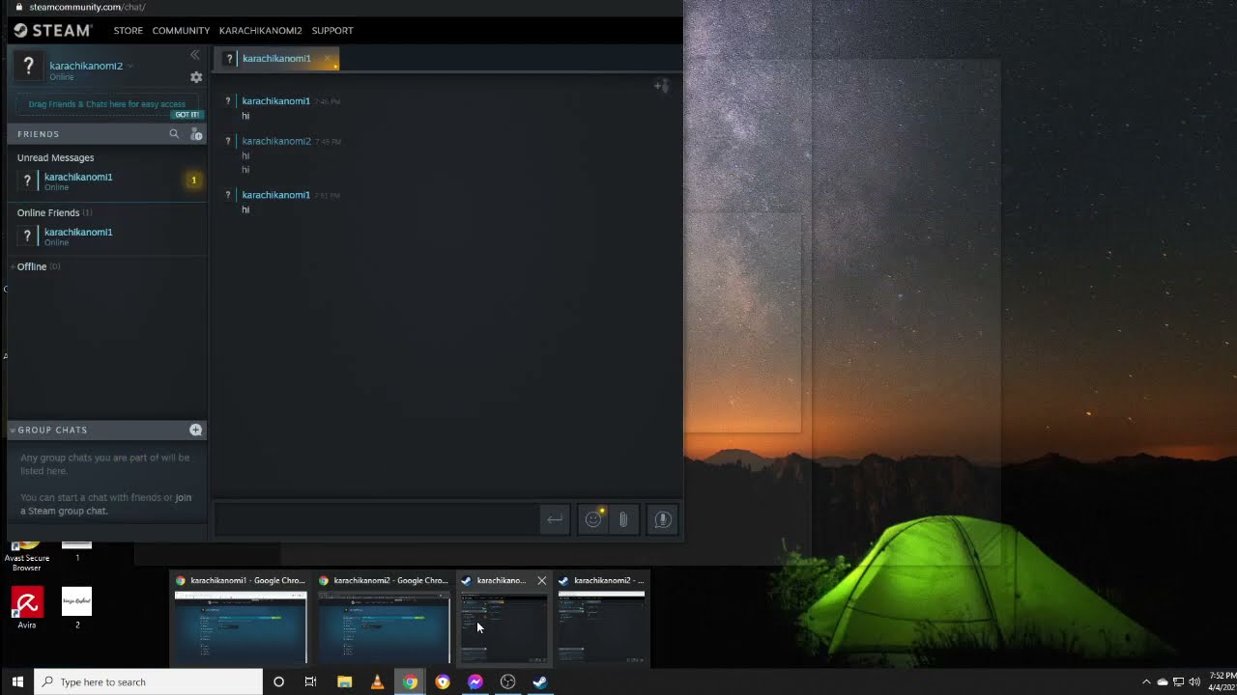This screenshot has height=695, width=1237.
Task: Click the first karachikanomi1 name in the chat
Action: (275, 100)
